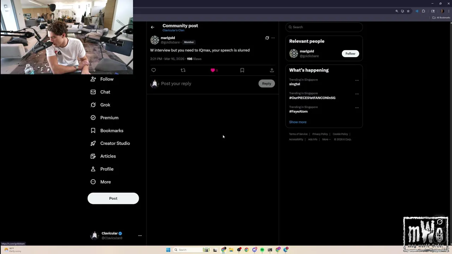Share the post via the share icon

[x=272, y=70]
